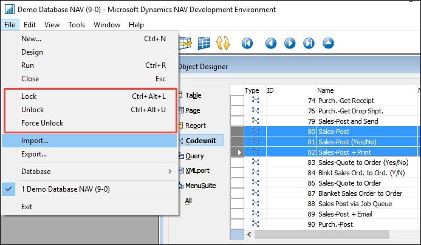Select Close in the File menu

90,79
